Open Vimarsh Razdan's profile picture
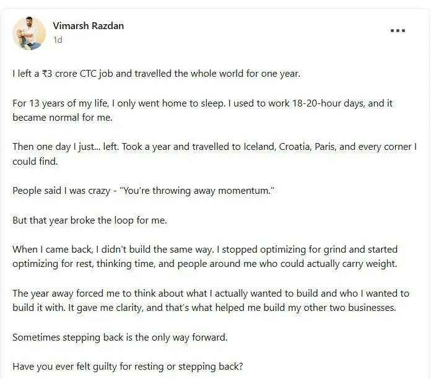431x379 pixels. click(x=29, y=33)
